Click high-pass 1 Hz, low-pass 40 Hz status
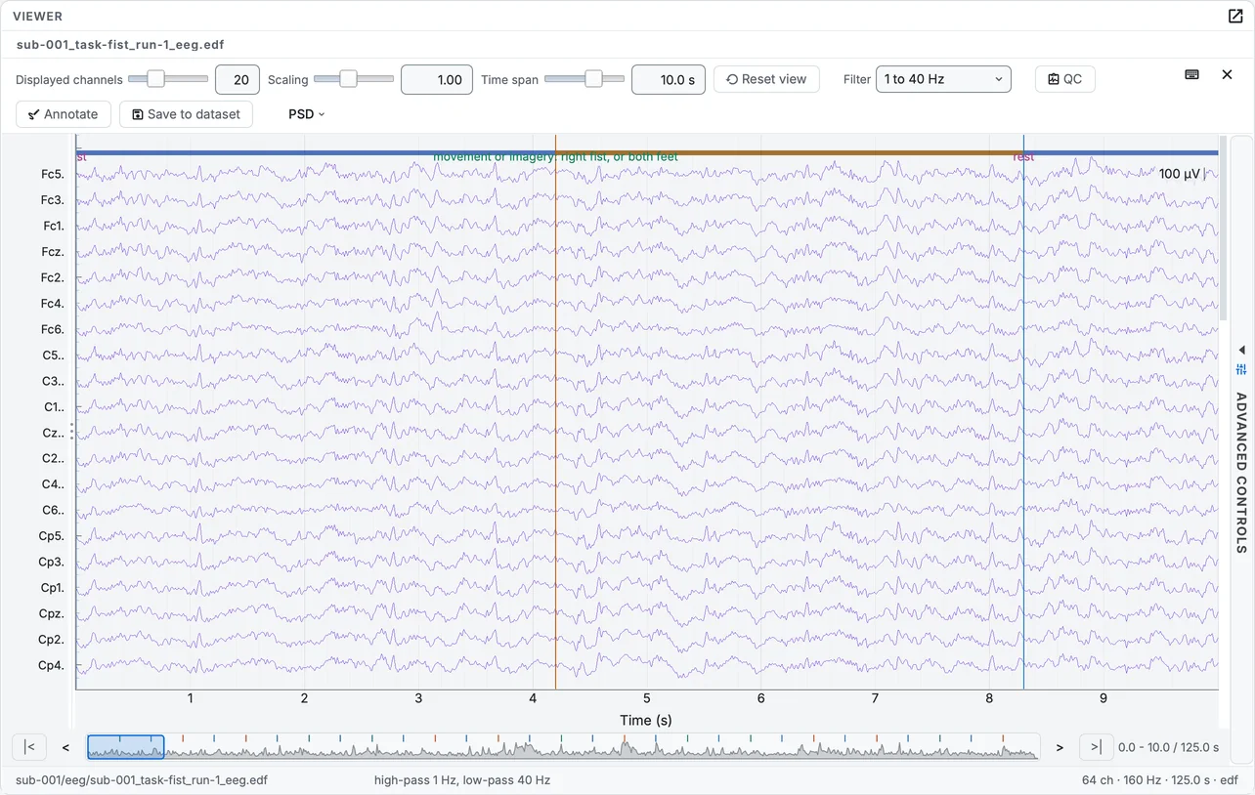Screen dimensions: 1255x795 point(462,780)
